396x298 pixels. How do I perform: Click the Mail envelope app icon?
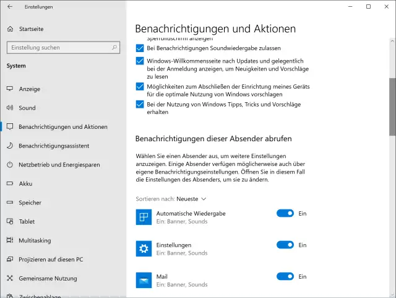[x=144, y=280]
